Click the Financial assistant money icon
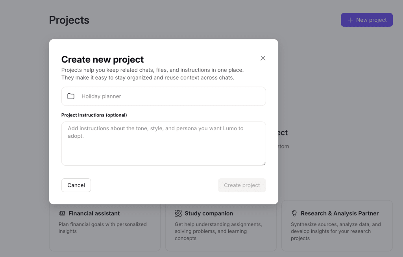This screenshot has height=257, width=403. [62, 213]
